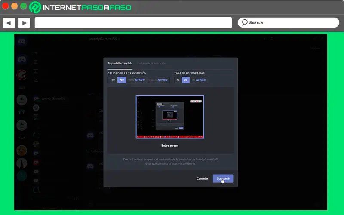
Task: Click the orange minimize window dot
Action: click(x=15, y=6)
